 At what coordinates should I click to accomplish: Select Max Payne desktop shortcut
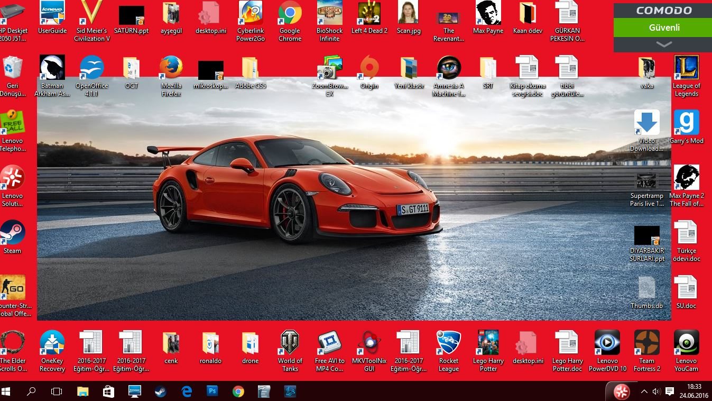pyautogui.click(x=488, y=18)
